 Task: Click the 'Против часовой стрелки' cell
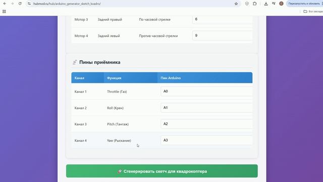coord(158,36)
